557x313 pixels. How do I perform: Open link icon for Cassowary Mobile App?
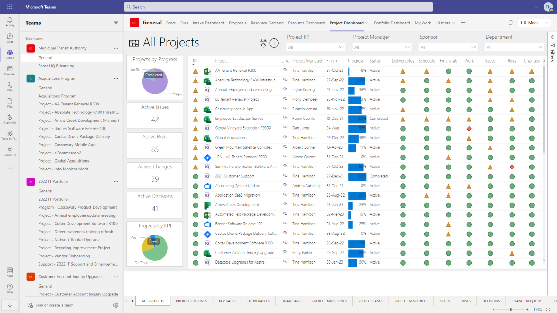tap(285, 109)
